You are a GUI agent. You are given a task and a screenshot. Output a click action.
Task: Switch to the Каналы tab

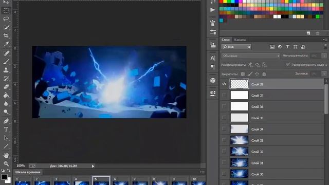click(240, 40)
